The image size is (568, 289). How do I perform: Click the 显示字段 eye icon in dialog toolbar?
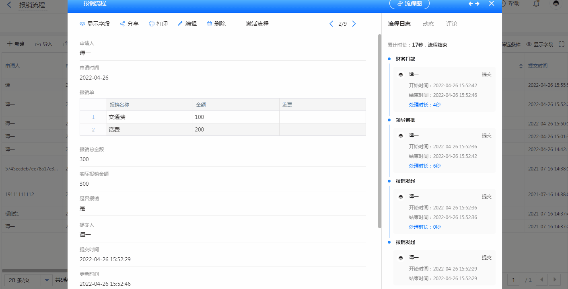(x=82, y=24)
